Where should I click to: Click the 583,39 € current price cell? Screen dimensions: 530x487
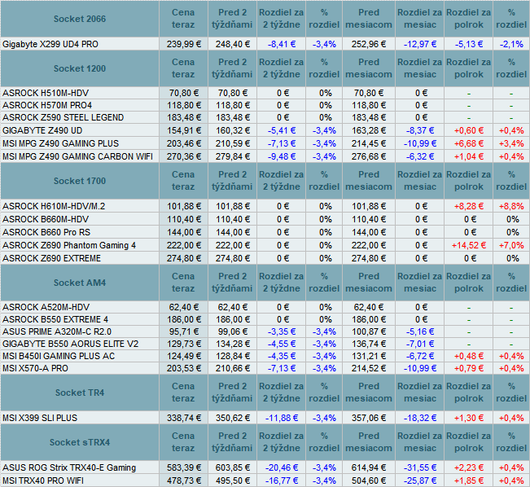click(x=183, y=467)
